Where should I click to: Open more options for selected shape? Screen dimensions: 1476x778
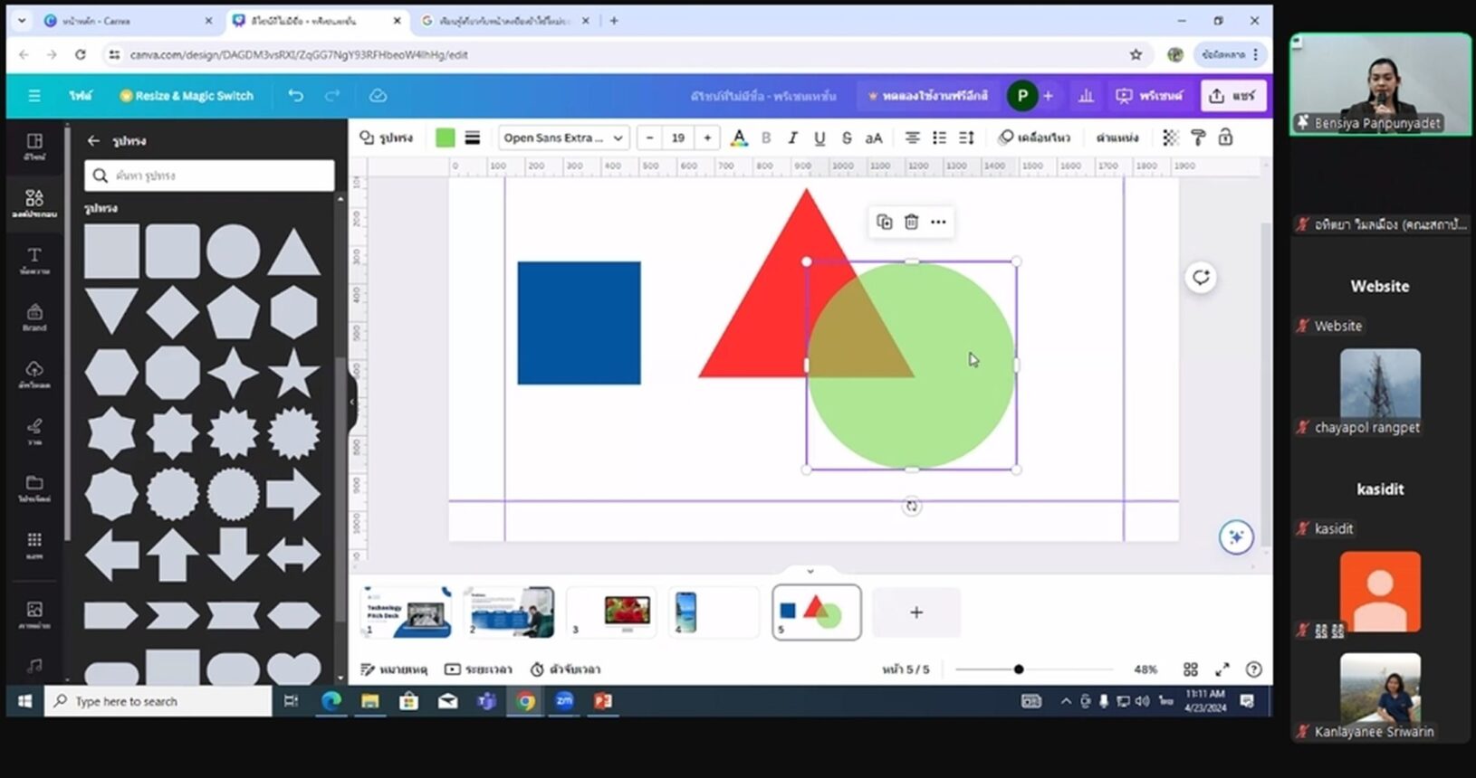(938, 222)
